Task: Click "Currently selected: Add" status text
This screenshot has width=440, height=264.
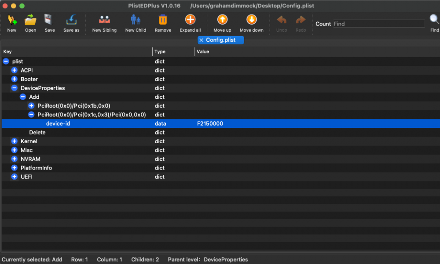Action: click(32, 260)
